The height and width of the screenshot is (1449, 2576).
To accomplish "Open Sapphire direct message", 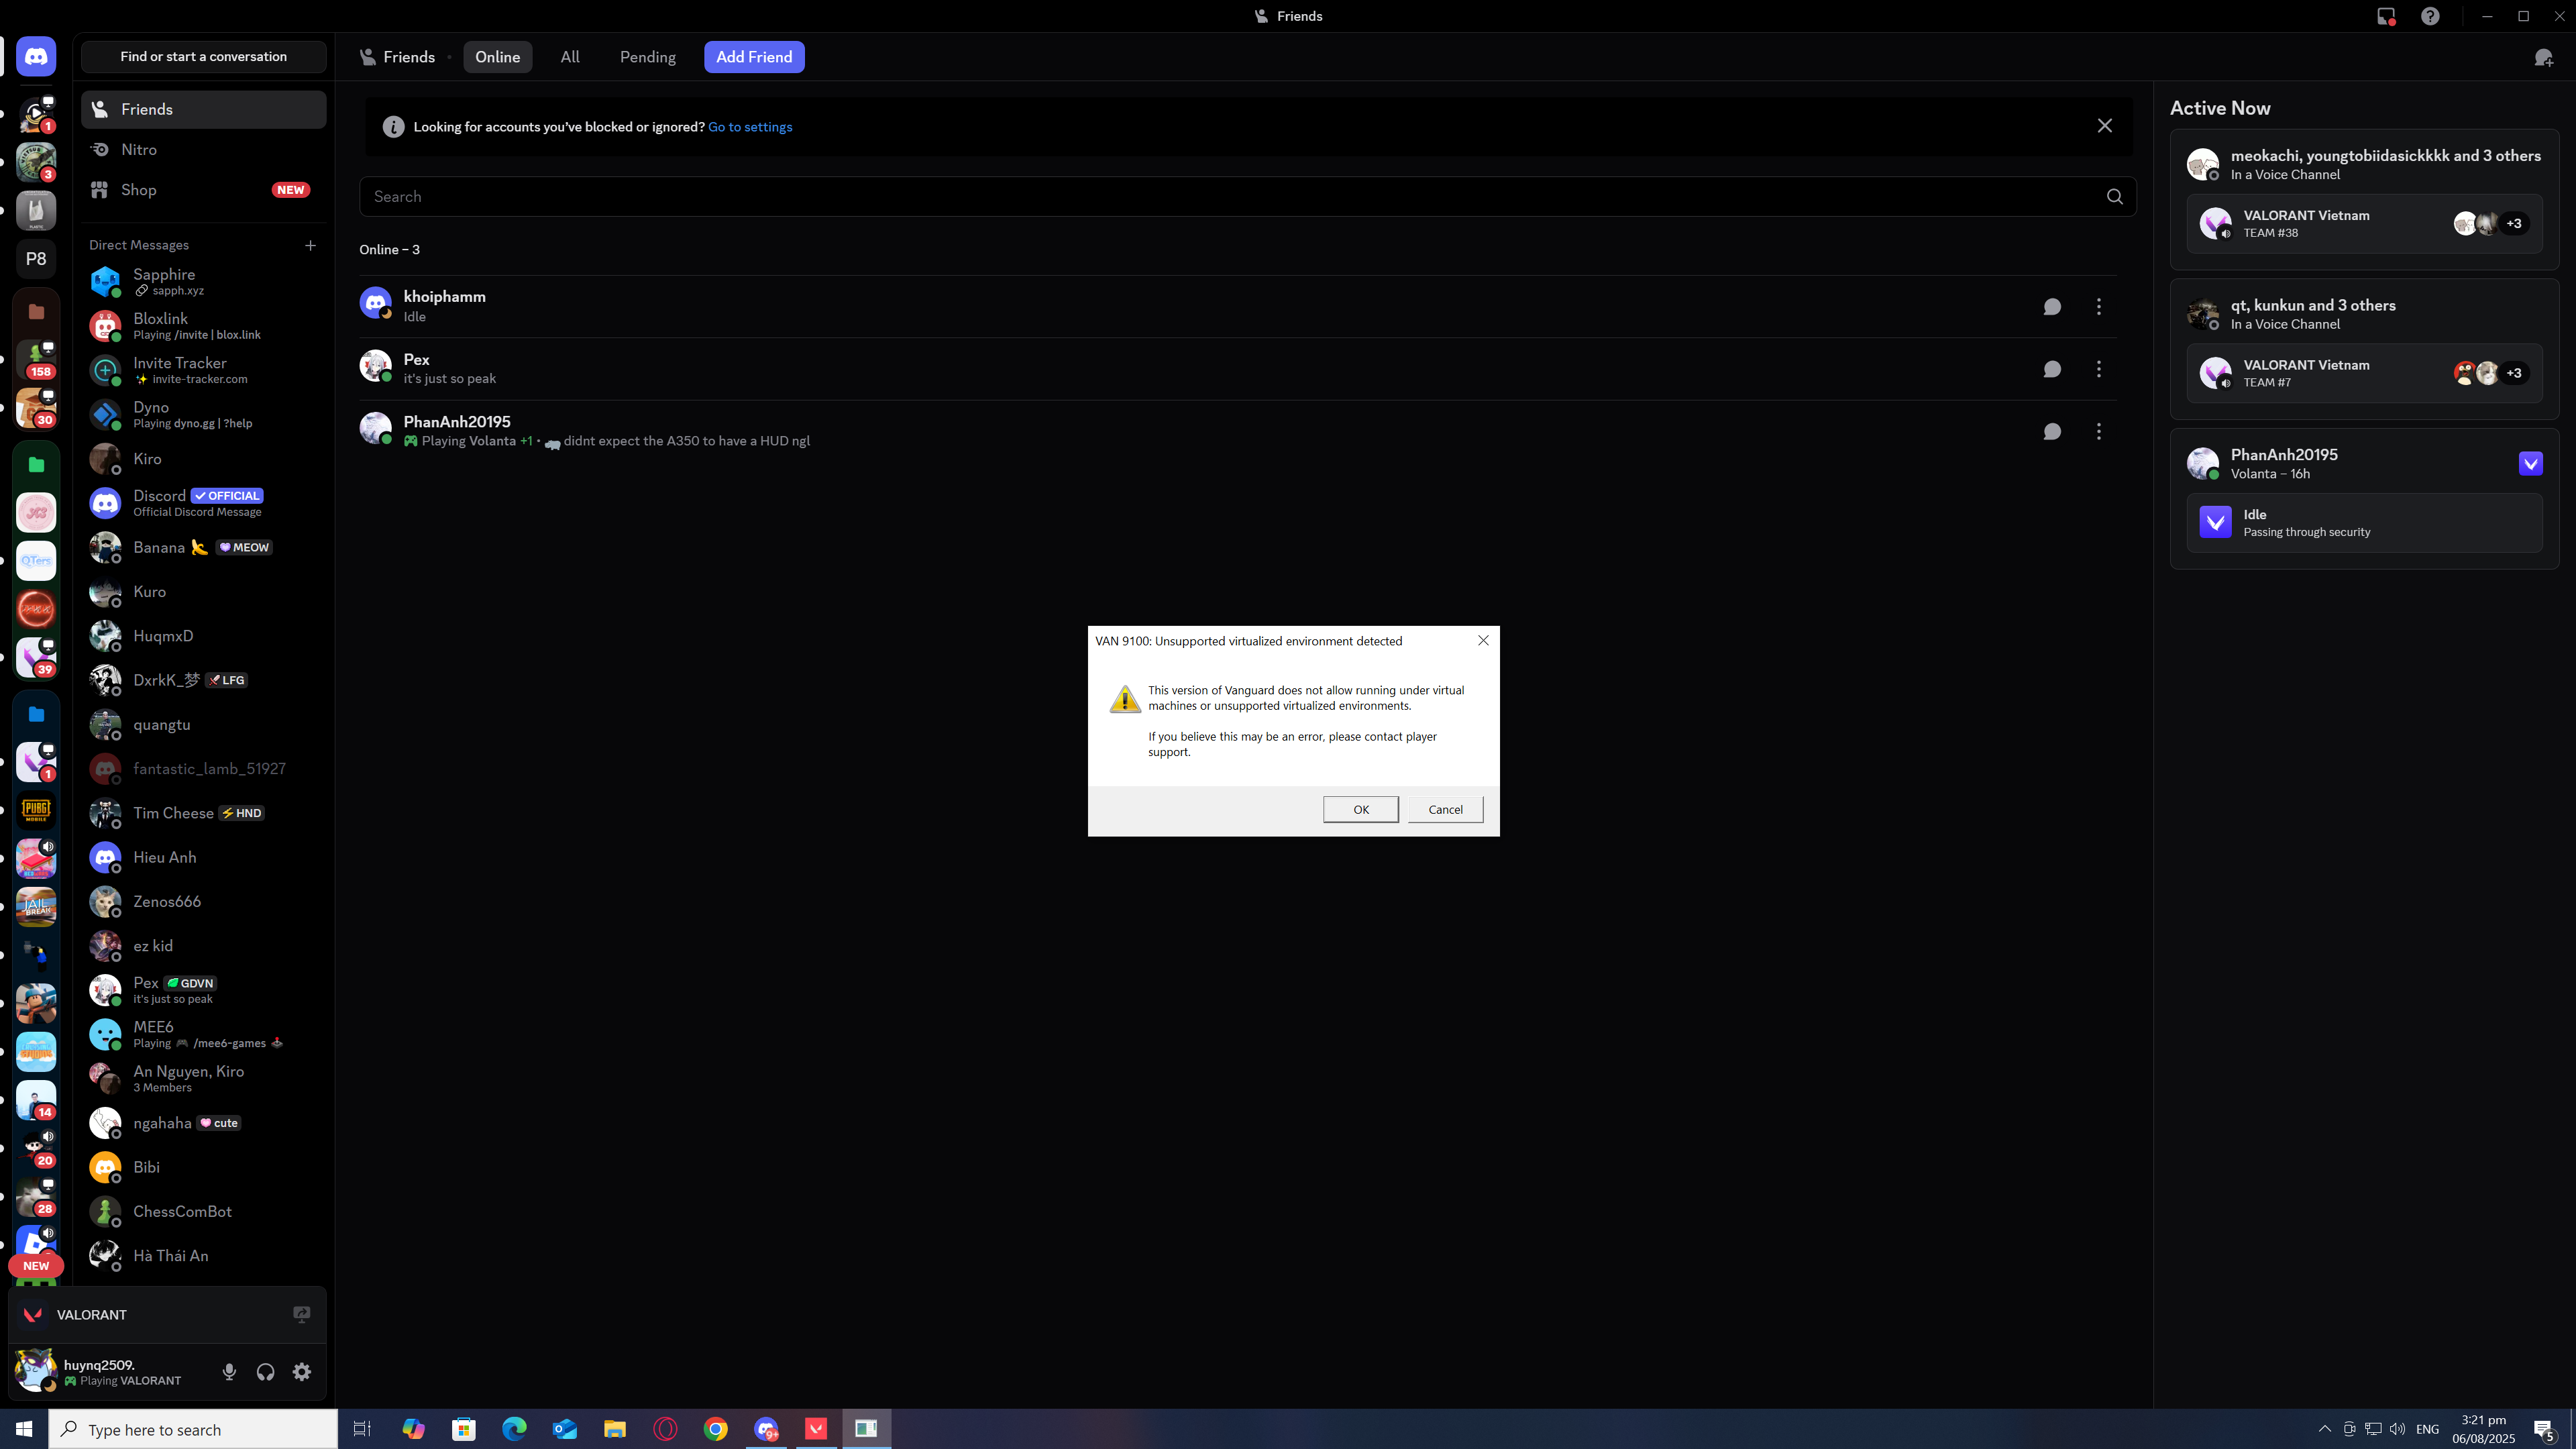I will coord(204,282).
